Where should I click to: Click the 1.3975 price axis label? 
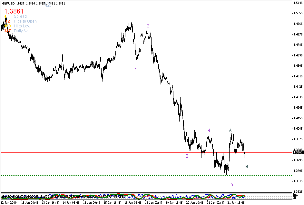(298, 139)
